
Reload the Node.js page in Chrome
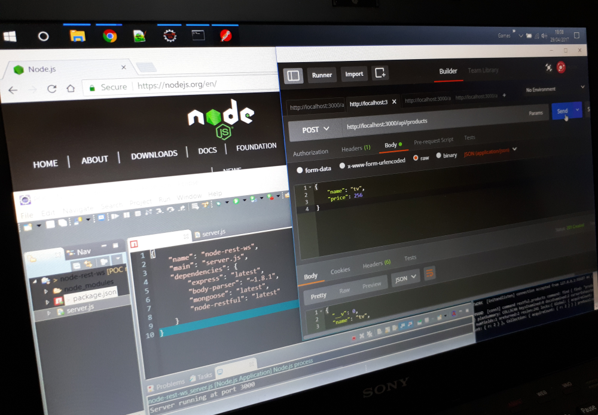point(52,89)
